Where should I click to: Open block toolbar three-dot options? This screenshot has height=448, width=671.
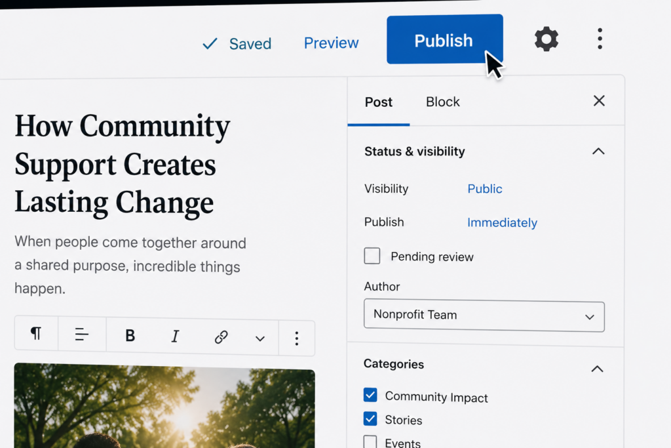point(297,338)
